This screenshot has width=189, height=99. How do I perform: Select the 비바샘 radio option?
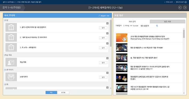coord(124,26)
